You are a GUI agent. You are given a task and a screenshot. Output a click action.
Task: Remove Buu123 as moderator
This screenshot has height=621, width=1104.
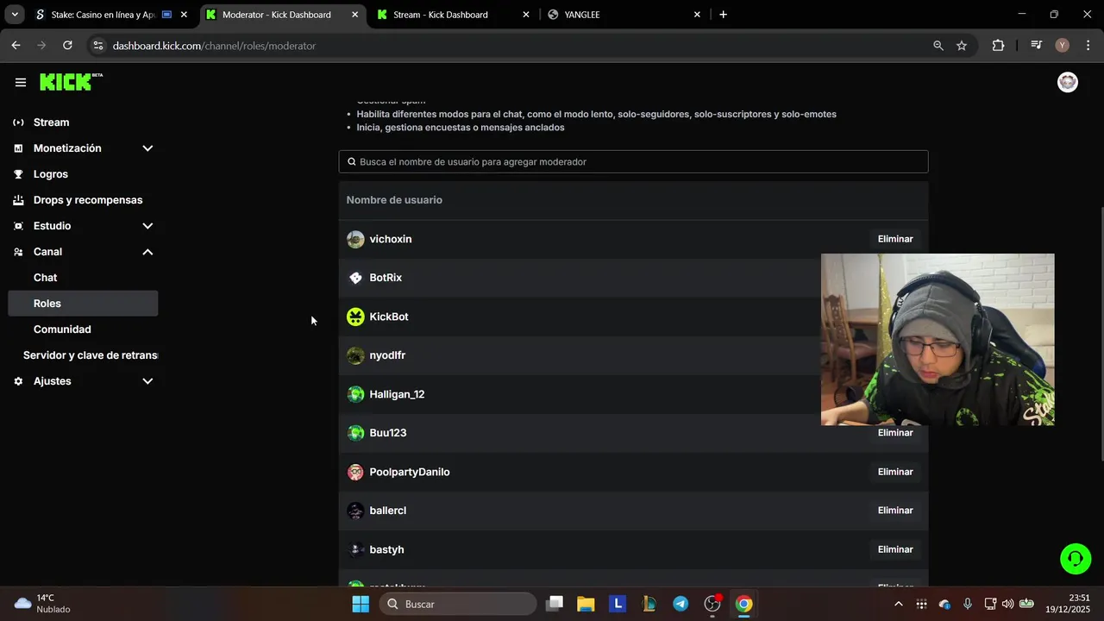coord(895,433)
